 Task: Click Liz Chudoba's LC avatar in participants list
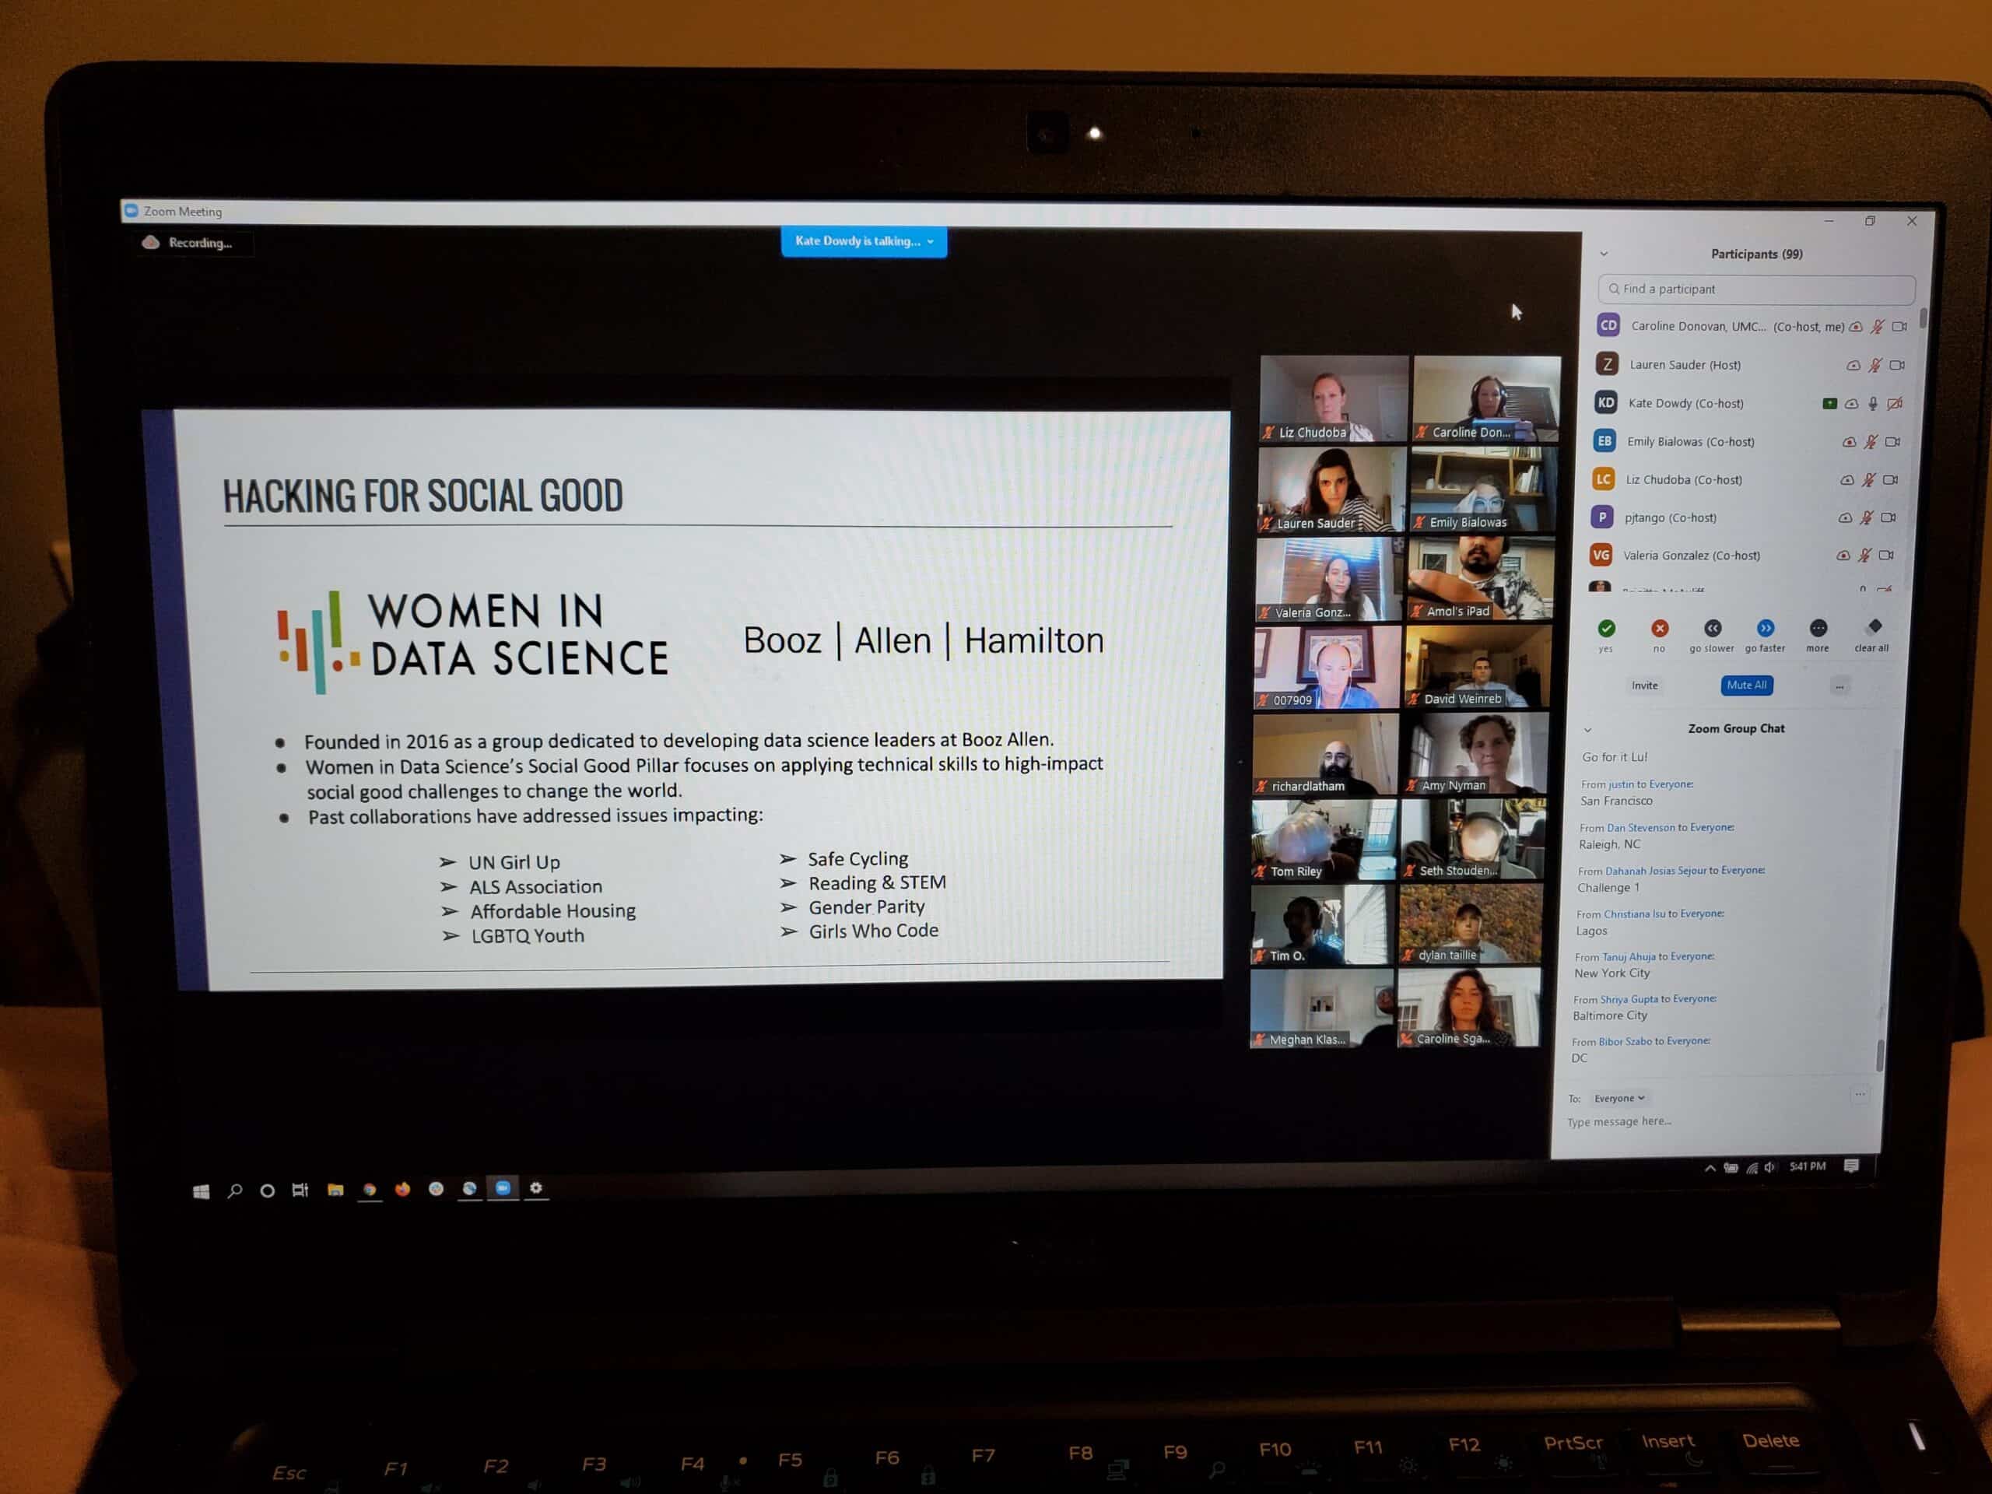[1603, 479]
